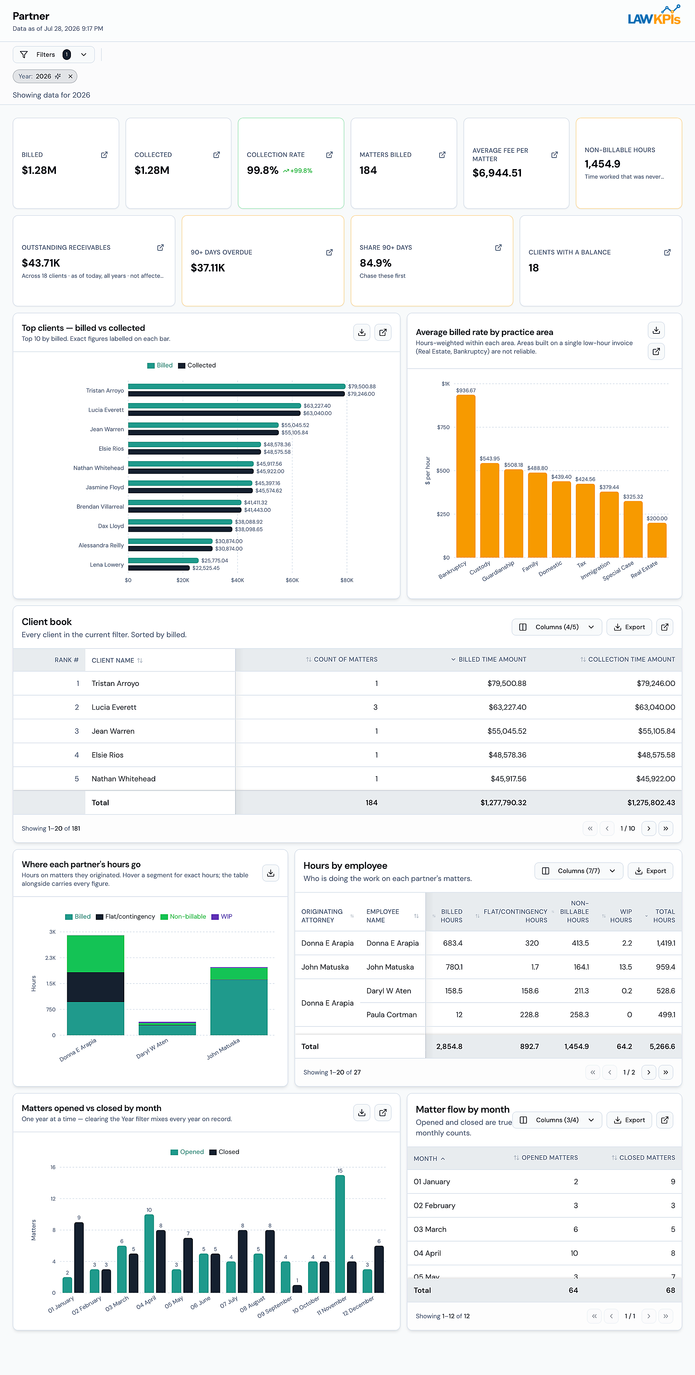The image size is (695, 1375).
Task: Open the Filters dropdown
Action: click(53, 54)
